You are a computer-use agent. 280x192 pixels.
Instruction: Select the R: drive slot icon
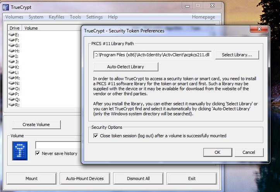click(12, 105)
